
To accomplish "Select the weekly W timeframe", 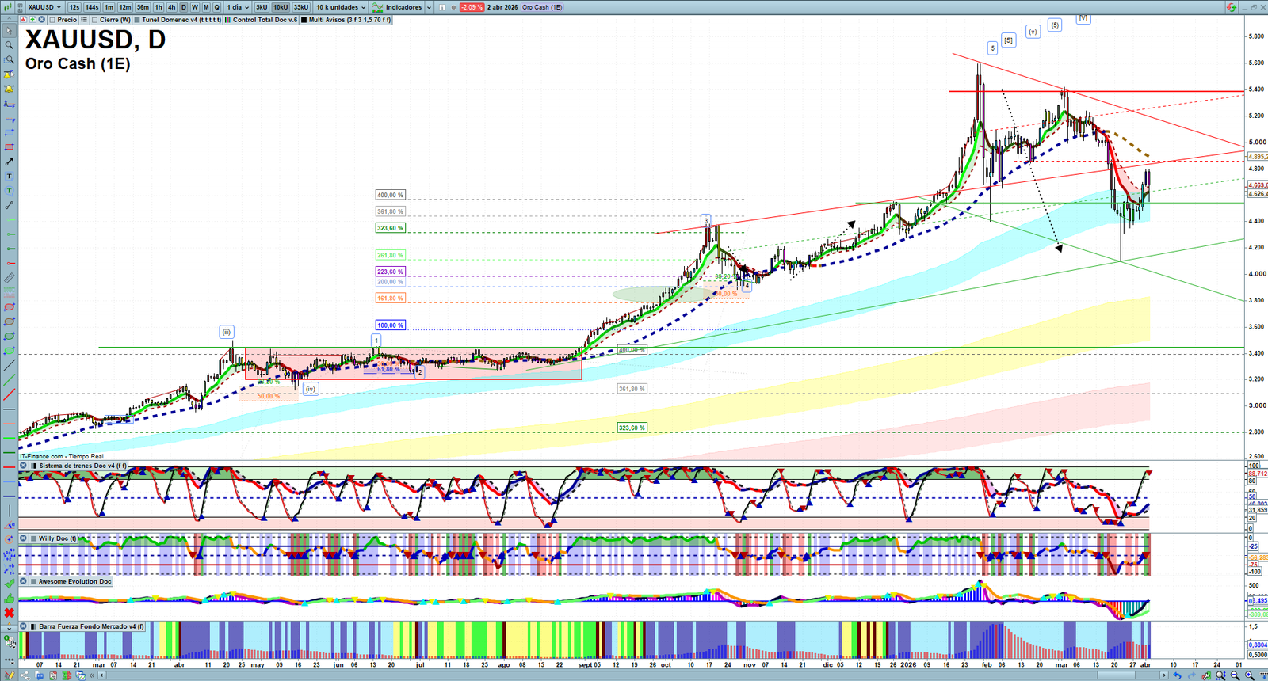I will 195,7.
